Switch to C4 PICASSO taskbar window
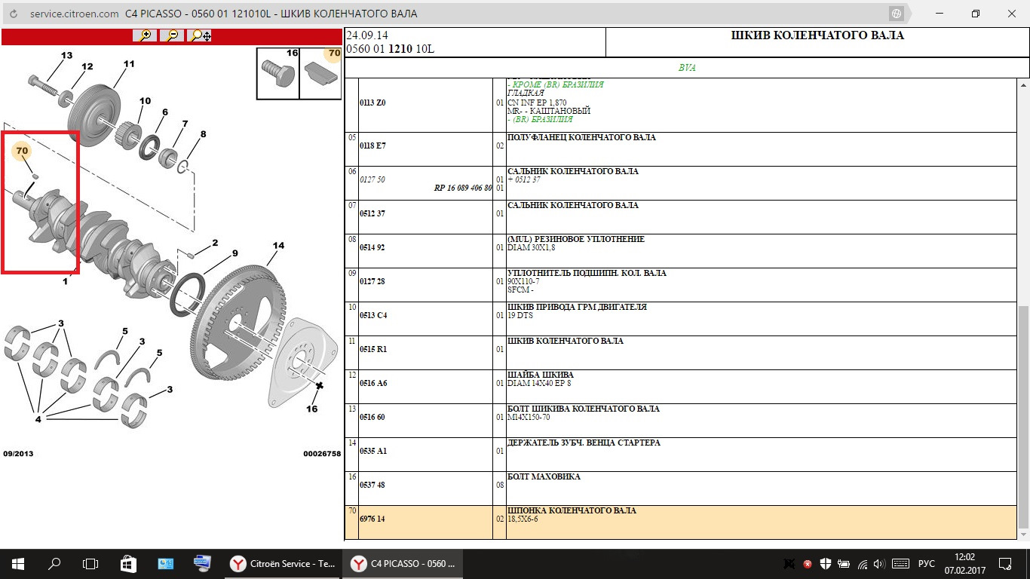 tap(401, 564)
